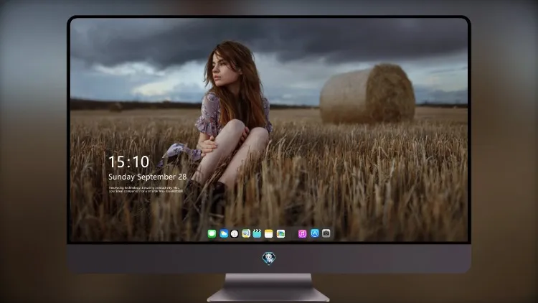The width and height of the screenshot is (538, 303).
Task: Launch the teal clapperboard video app
Action: pos(257,233)
